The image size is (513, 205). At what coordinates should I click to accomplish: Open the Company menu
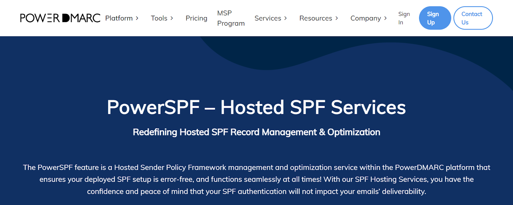coord(366,18)
